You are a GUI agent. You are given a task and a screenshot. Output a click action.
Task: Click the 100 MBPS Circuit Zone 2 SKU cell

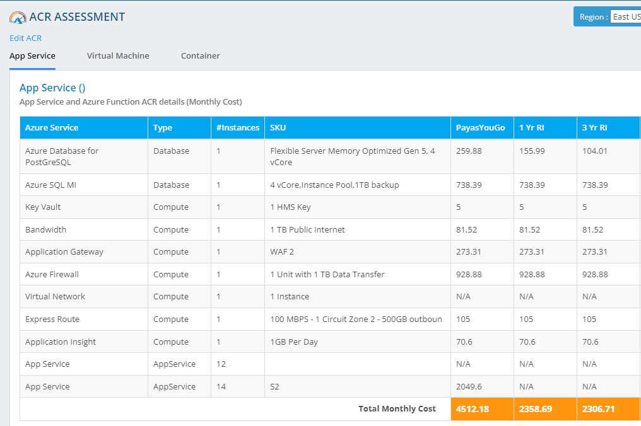coord(358,319)
